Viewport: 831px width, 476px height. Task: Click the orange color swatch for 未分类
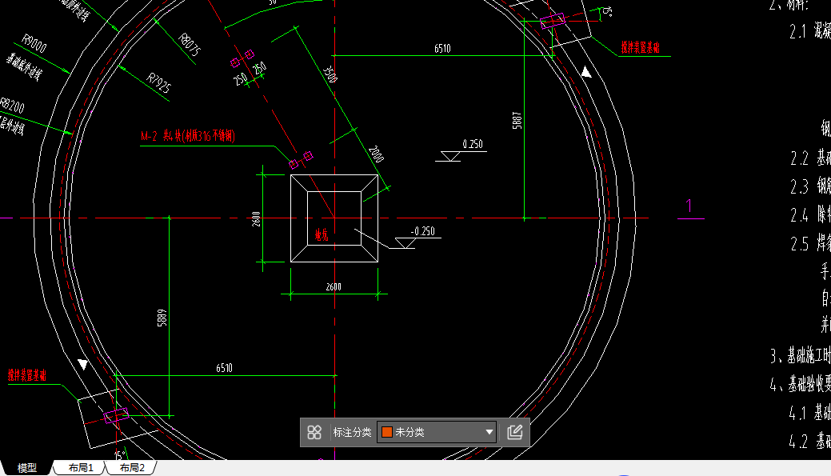tap(387, 433)
